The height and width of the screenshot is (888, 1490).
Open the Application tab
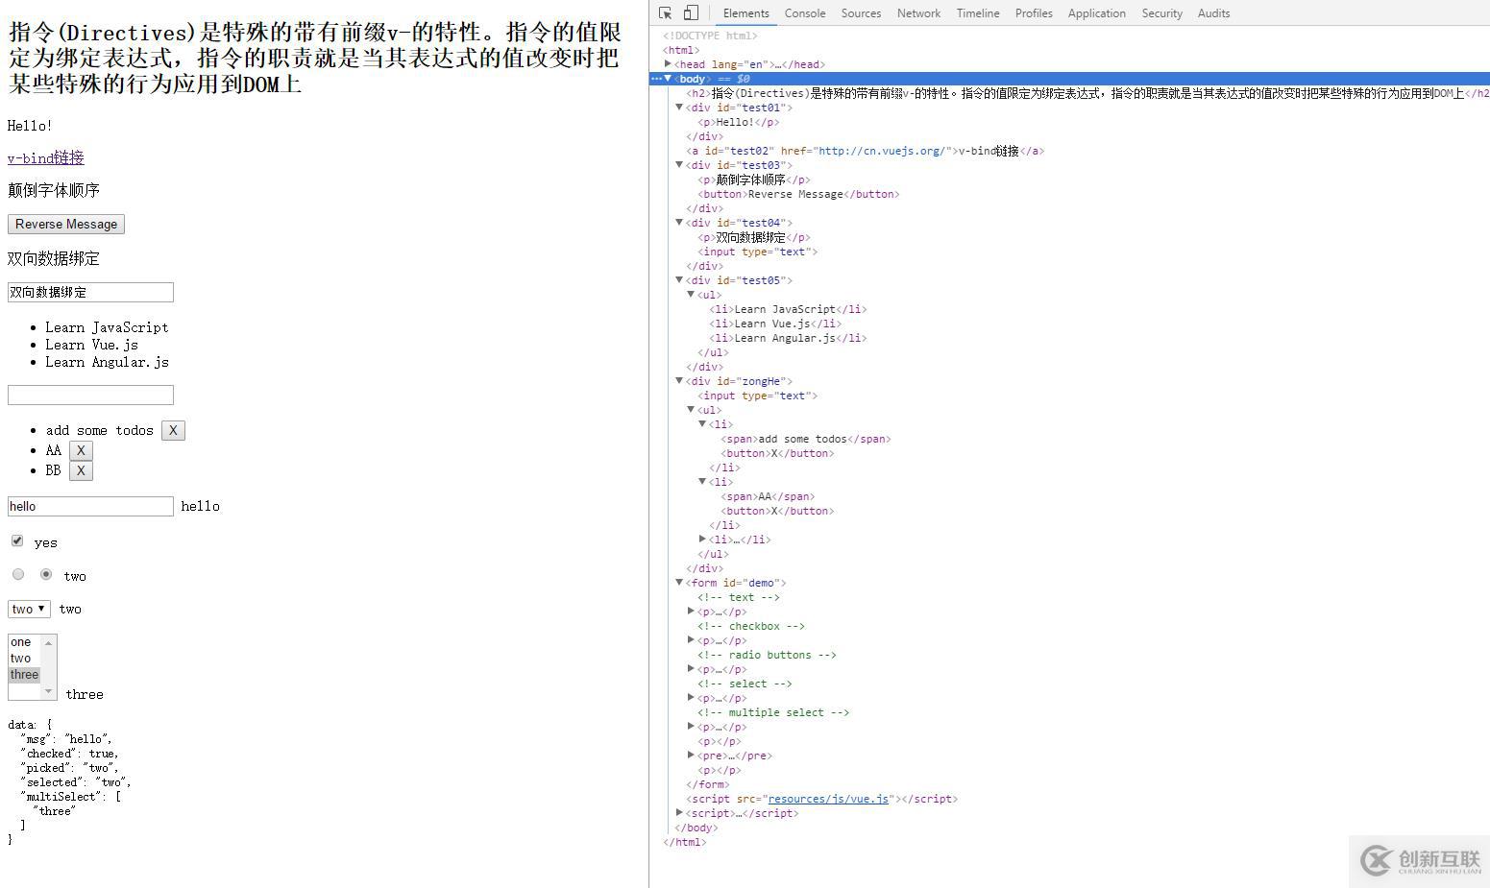point(1096,13)
